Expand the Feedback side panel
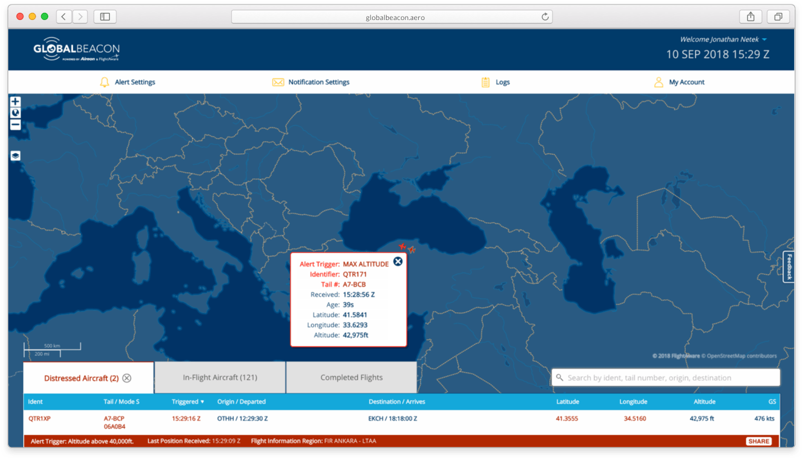The image size is (803, 458). tap(789, 267)
